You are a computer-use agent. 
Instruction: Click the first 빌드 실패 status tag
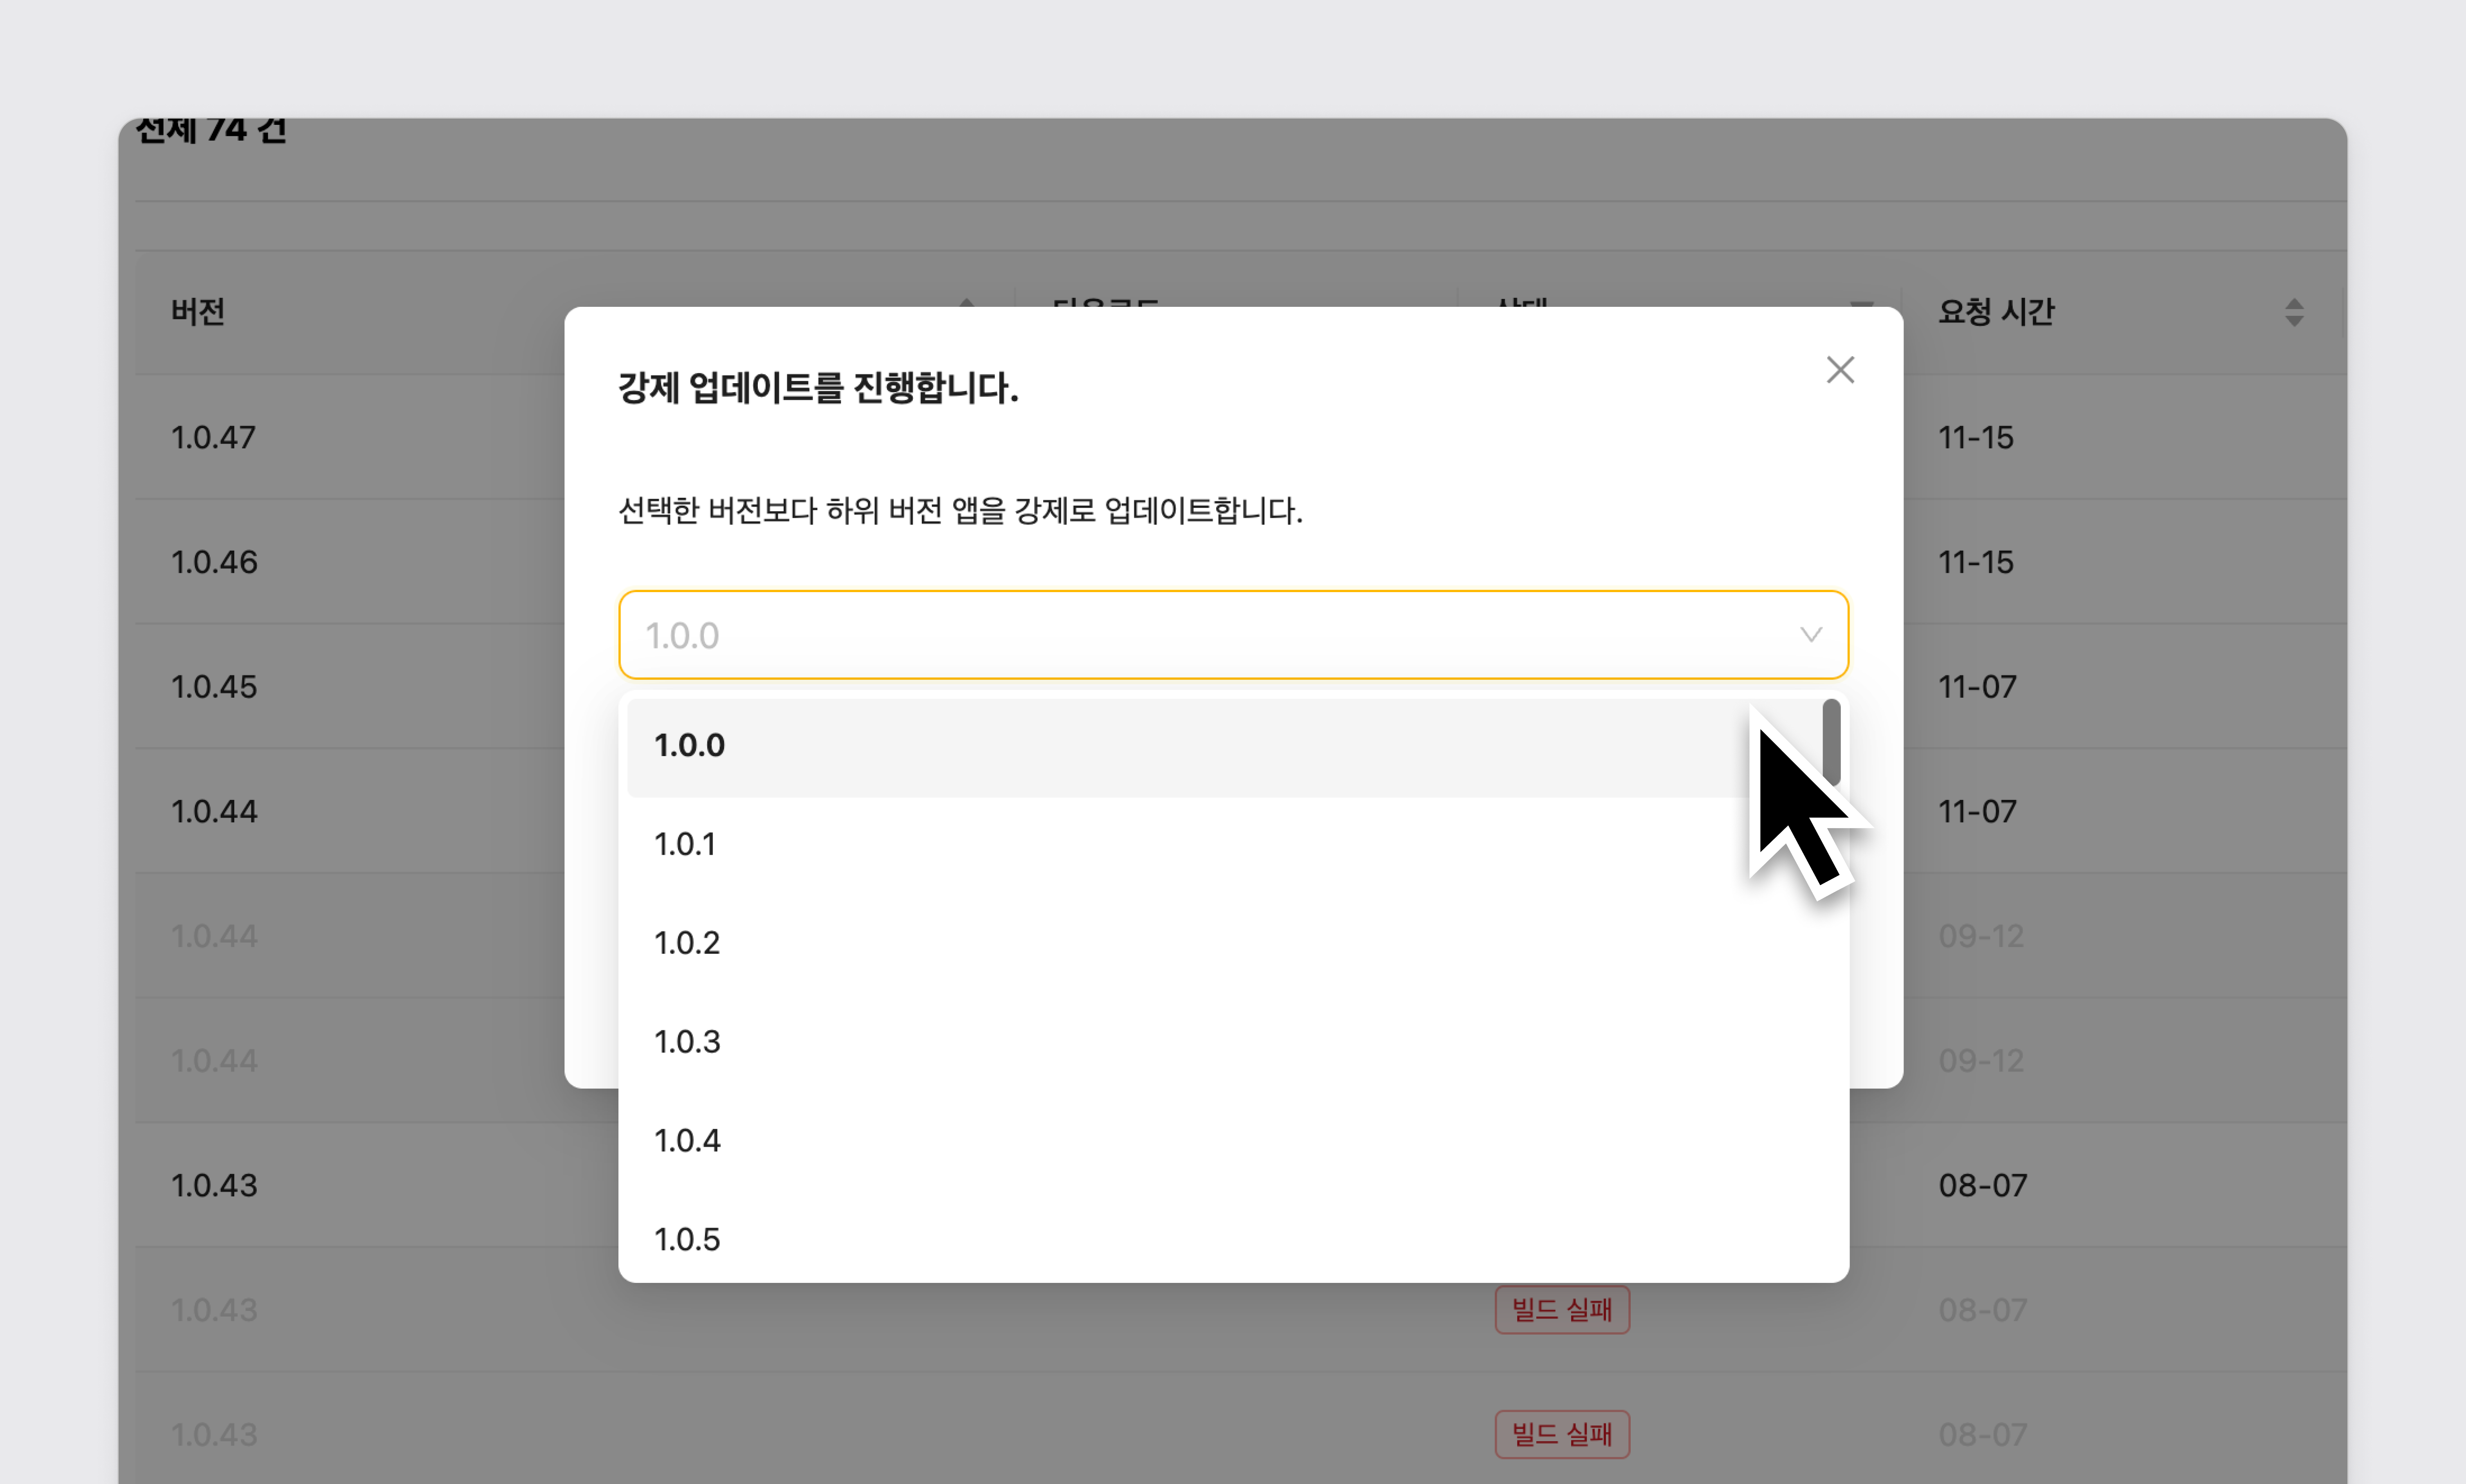[x=1562, y=1310]
